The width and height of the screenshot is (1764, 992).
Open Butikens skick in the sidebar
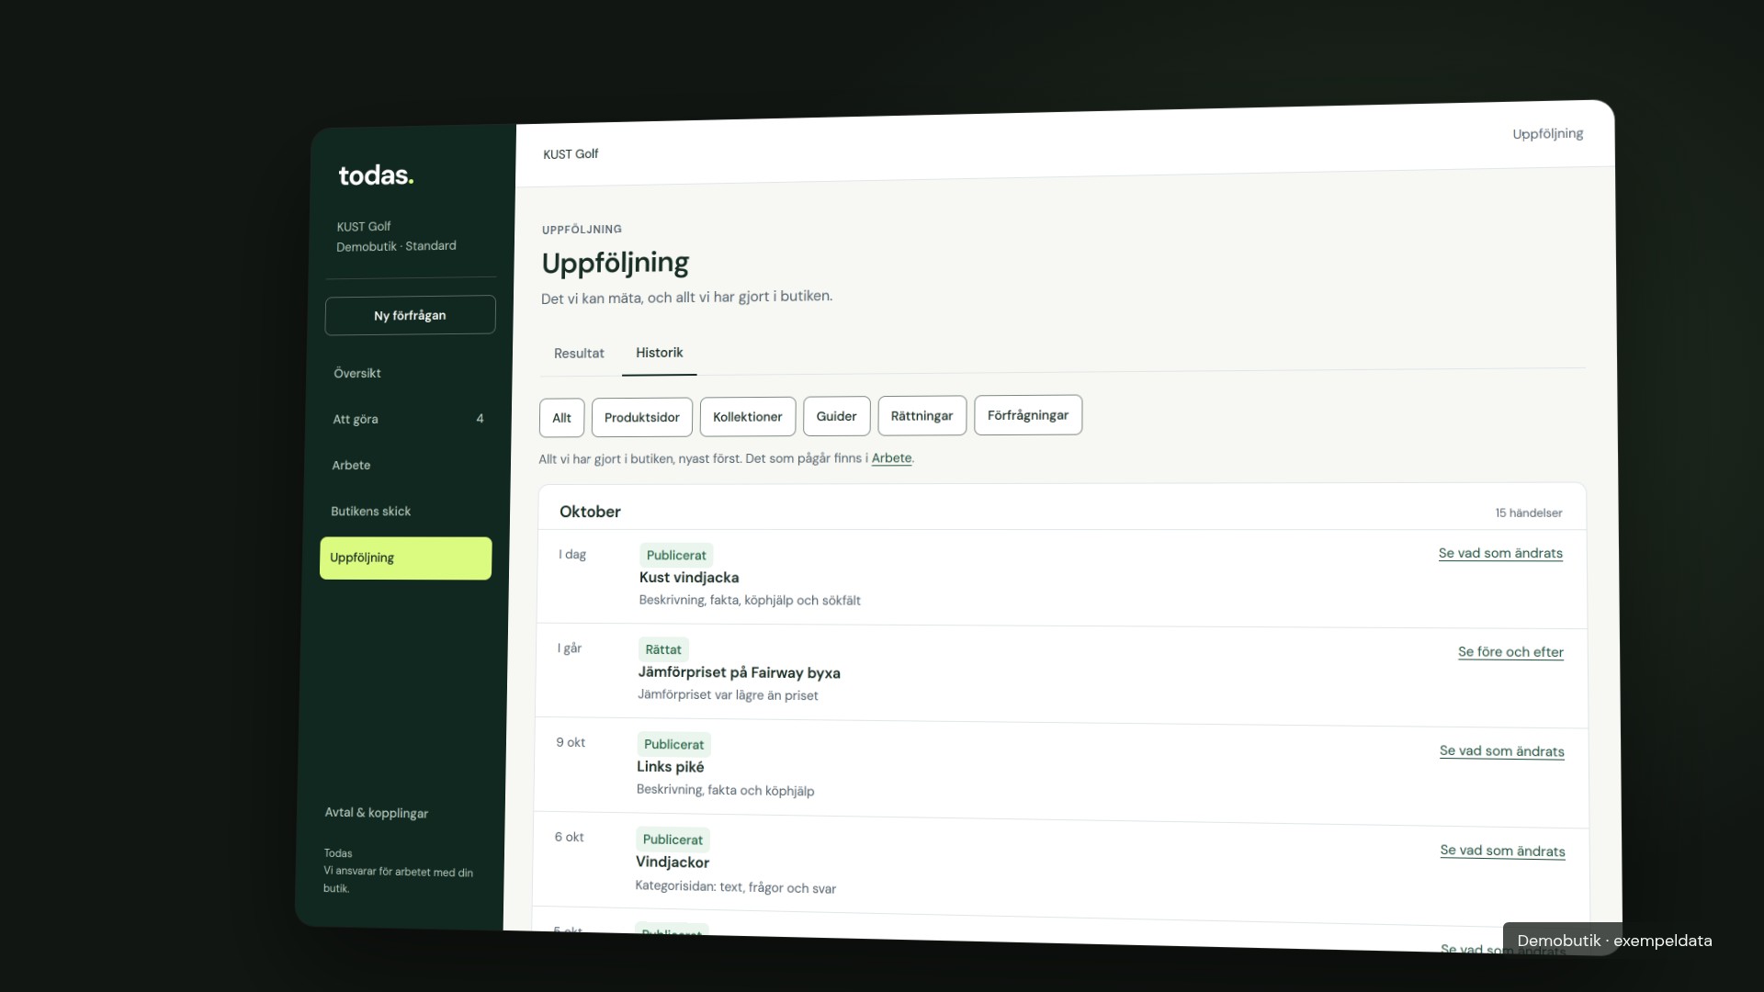click(370, 511)
